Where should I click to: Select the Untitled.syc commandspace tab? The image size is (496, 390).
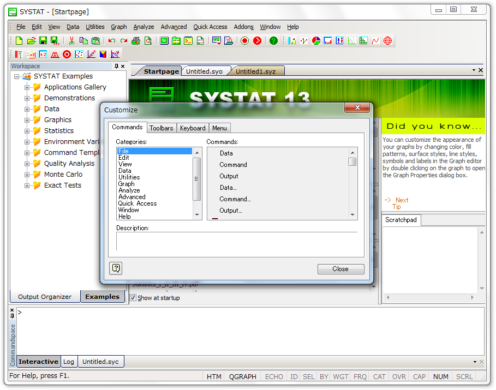coord(100,362)
